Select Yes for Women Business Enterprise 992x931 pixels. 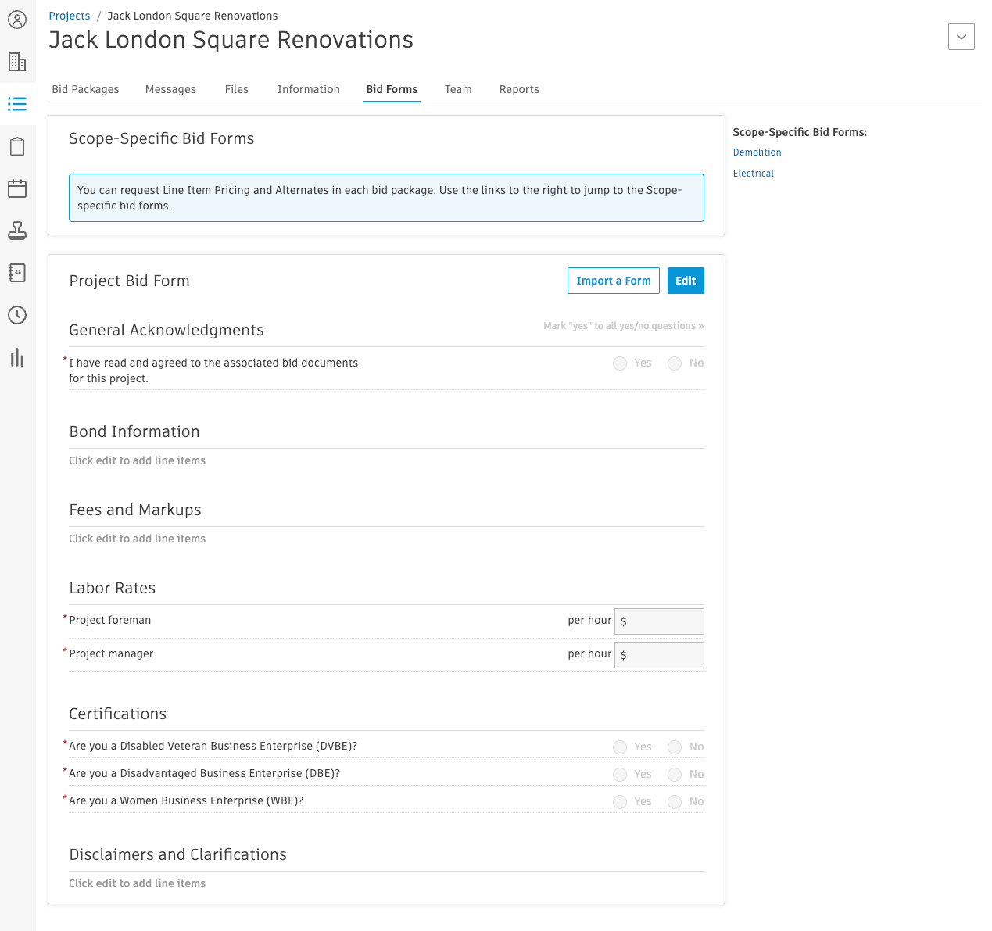pyautogui.click(x=620, y=802)
